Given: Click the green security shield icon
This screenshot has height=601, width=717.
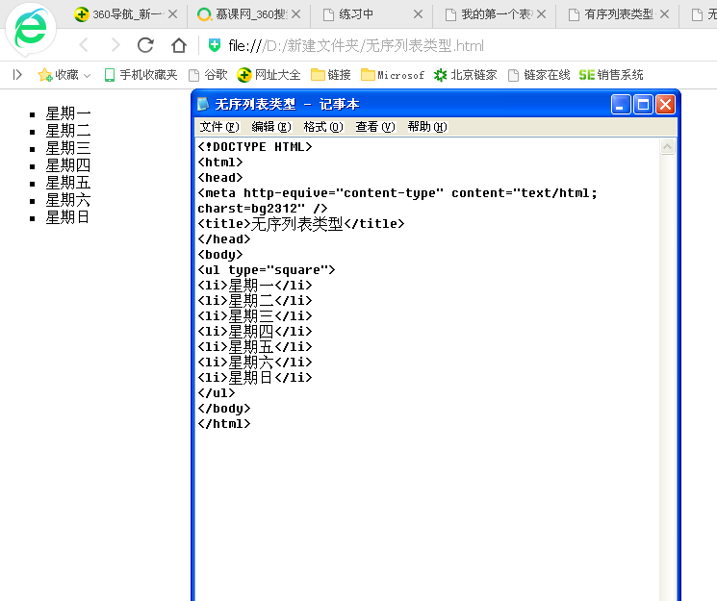Looking at the screenshot, I should click(x=215, y=45).
